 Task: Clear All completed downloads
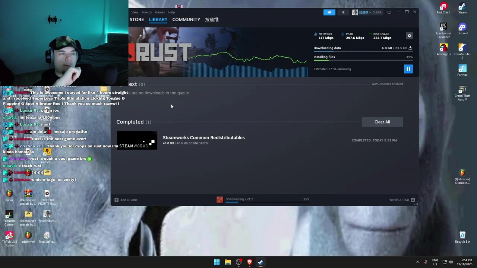coord(382,122)
